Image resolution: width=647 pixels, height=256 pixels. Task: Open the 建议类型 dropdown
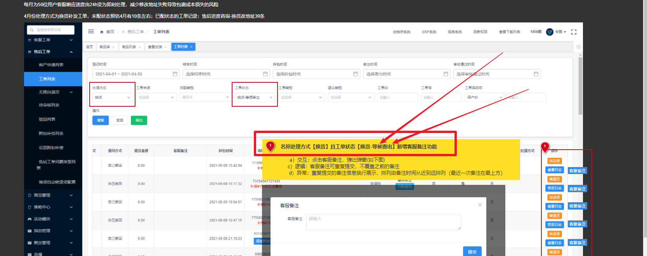pos(351,97)
